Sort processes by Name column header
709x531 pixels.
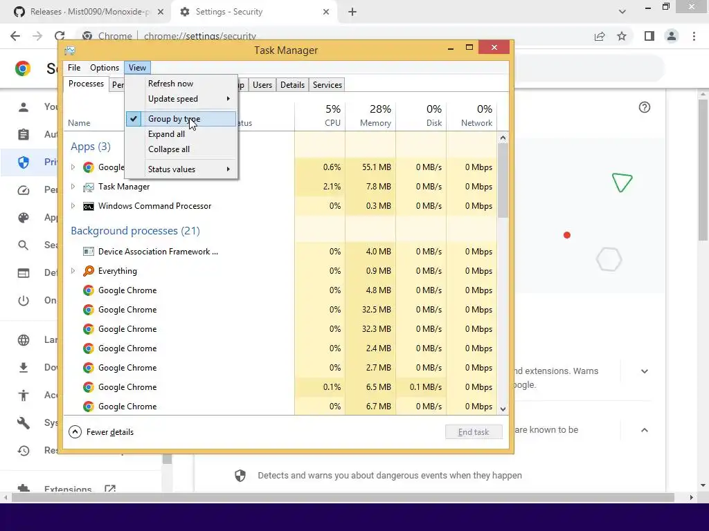point(79,123)
